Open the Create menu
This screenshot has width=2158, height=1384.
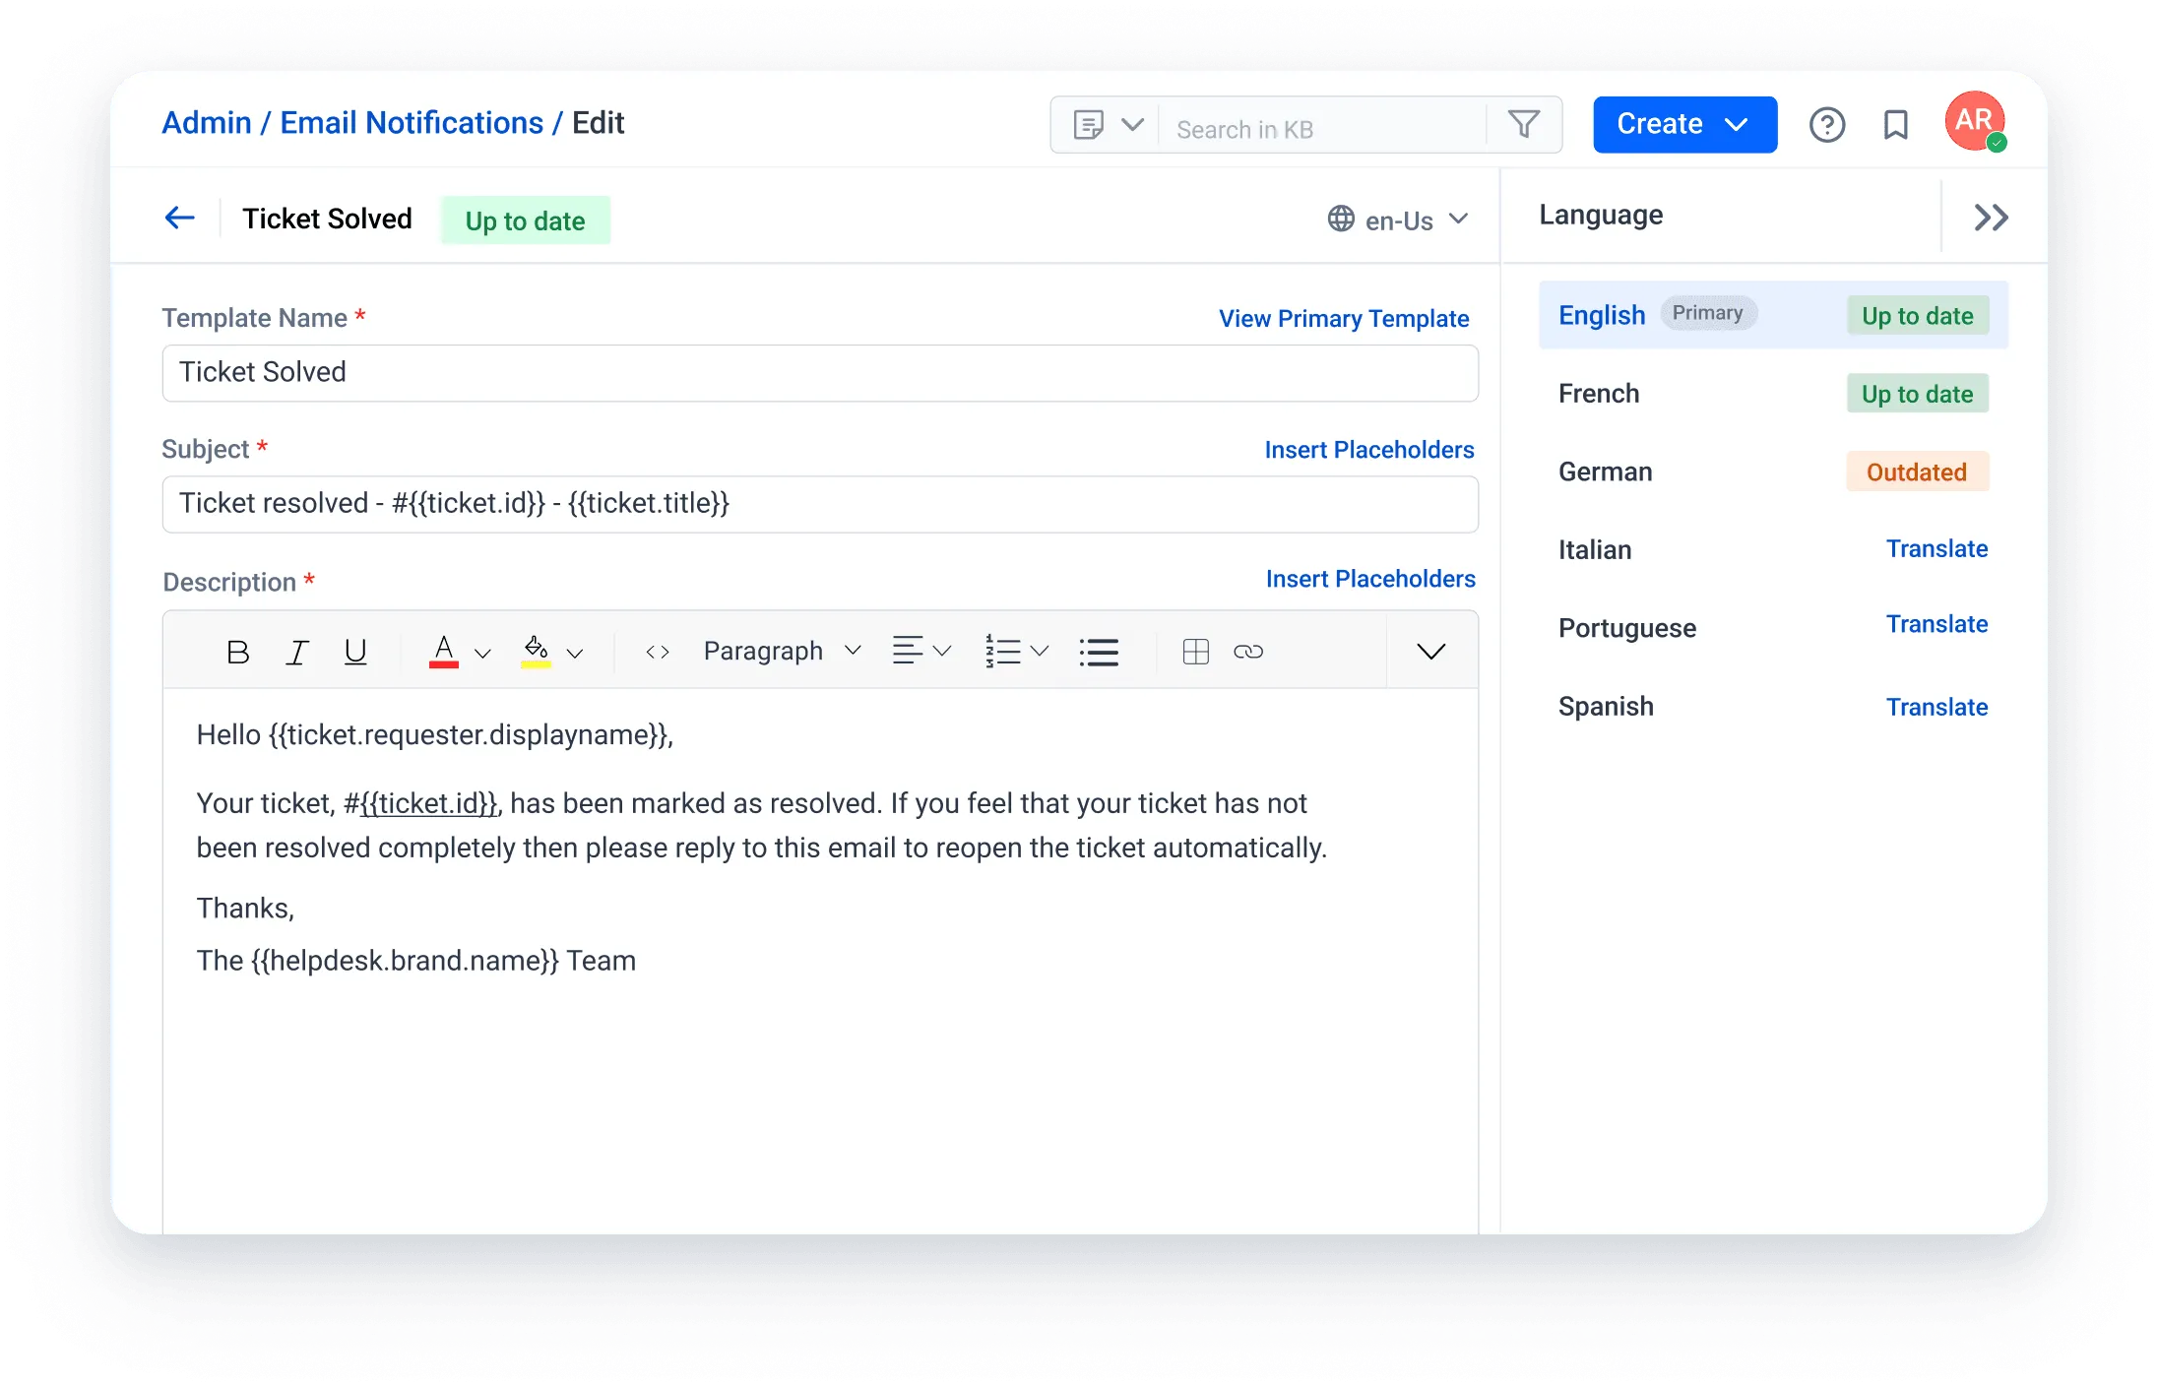tap(1683, 124)
